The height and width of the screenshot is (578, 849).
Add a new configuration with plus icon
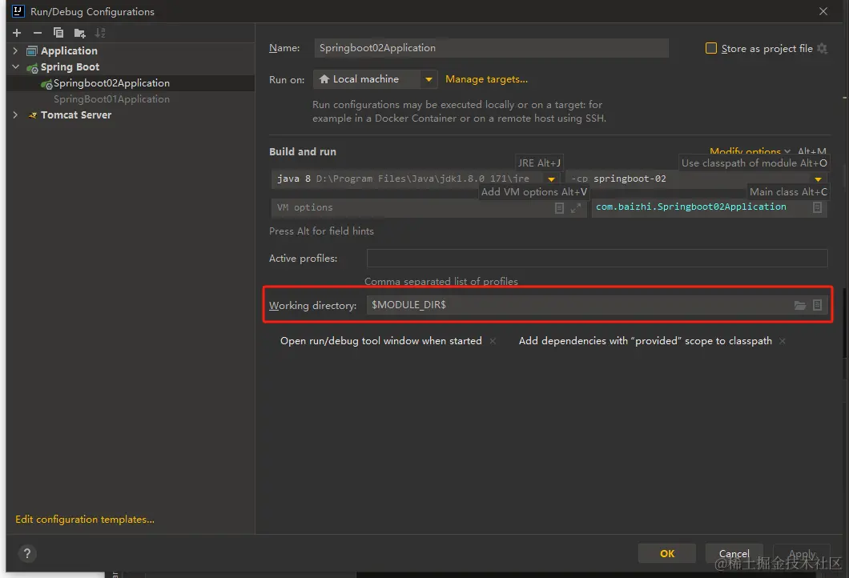pyautogui.click(x=17, y=33)
